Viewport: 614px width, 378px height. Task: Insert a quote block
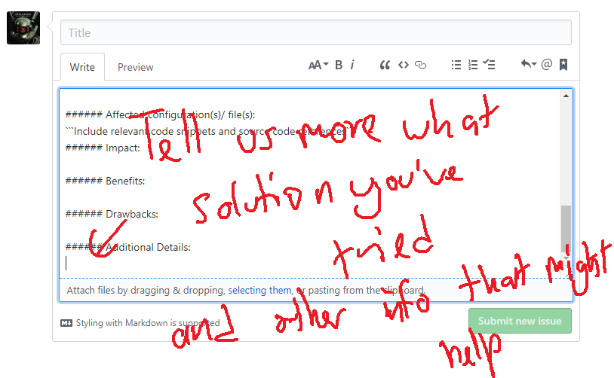click(385, 65)
